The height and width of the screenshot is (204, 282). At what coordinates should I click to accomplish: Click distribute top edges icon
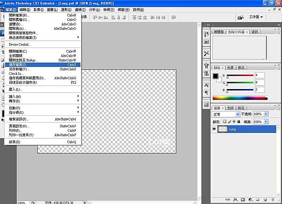coord(134,17)
